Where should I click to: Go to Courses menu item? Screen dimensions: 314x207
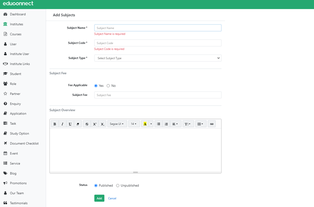pyautogui.click(x=16, y=34)
